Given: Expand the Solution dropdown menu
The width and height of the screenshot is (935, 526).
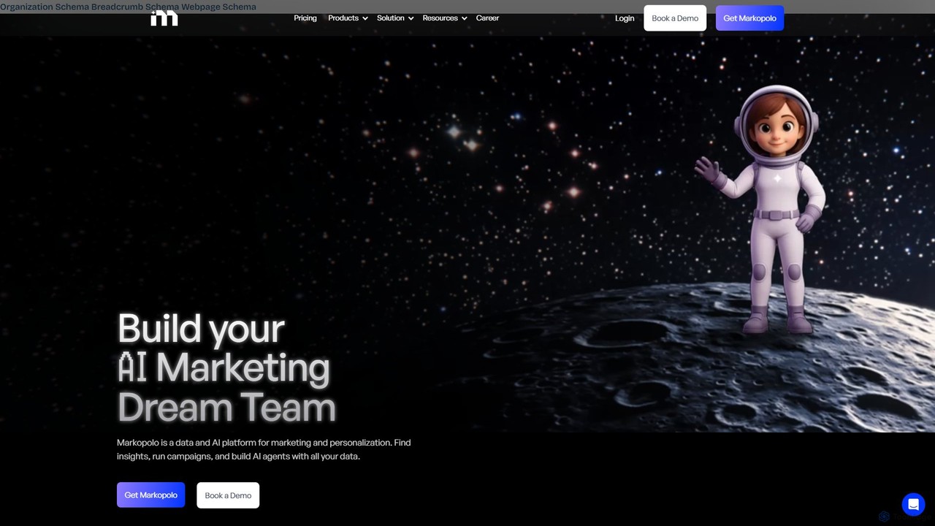Looking at the screenshot, I should coord(395,18).
